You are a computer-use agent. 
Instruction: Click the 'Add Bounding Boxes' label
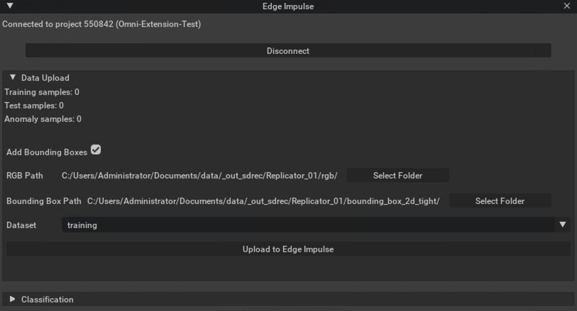click(x=47, y=152)
